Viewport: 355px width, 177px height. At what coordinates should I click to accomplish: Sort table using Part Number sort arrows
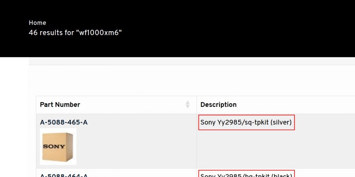tap(188, 104)
